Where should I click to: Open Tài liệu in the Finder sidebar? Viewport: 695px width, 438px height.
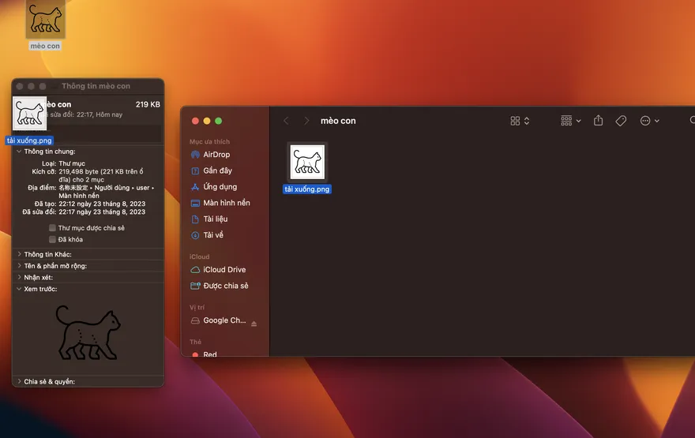(x=215, y=219)
